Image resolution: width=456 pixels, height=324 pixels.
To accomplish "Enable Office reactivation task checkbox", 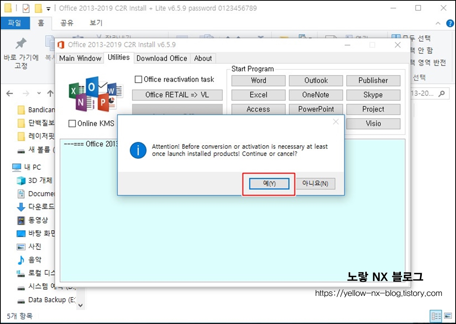I will tap(138, 79).
